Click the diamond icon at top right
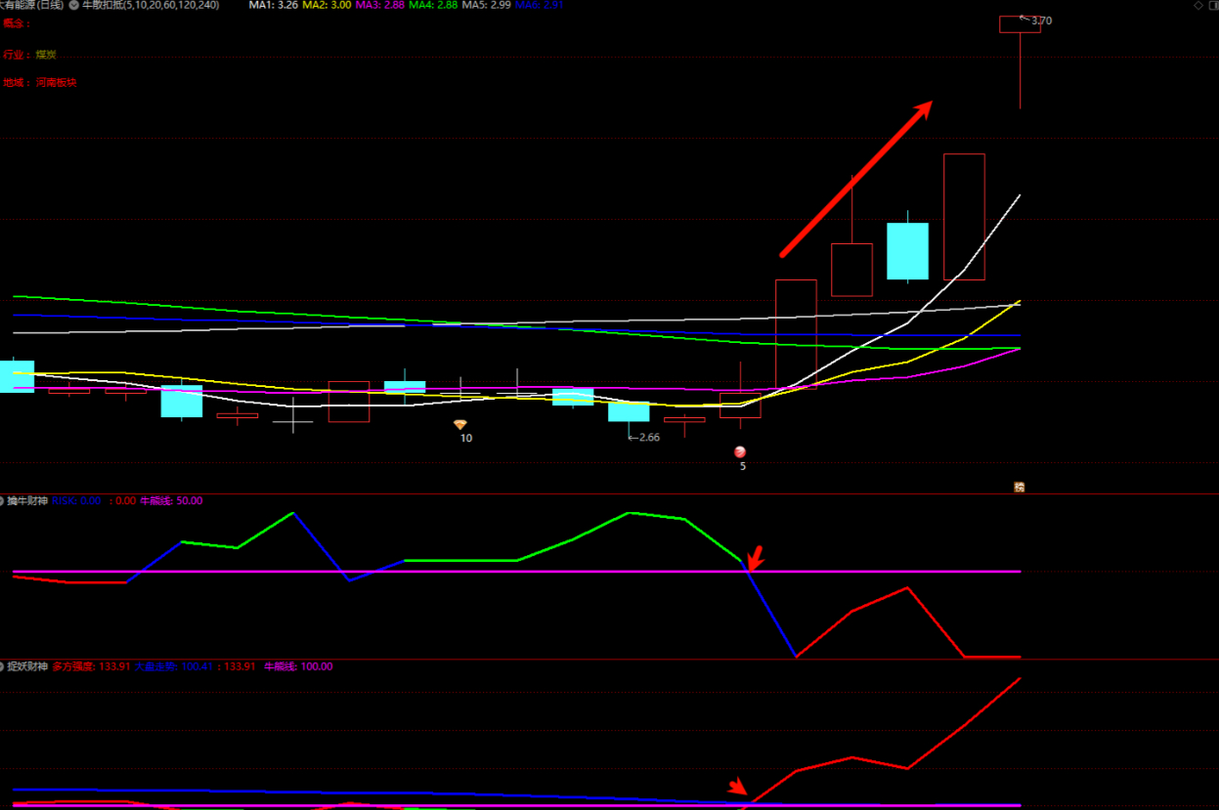The width and height of the screenshot is (1219, 810). pyautogui.click(x=1198, y=5)
